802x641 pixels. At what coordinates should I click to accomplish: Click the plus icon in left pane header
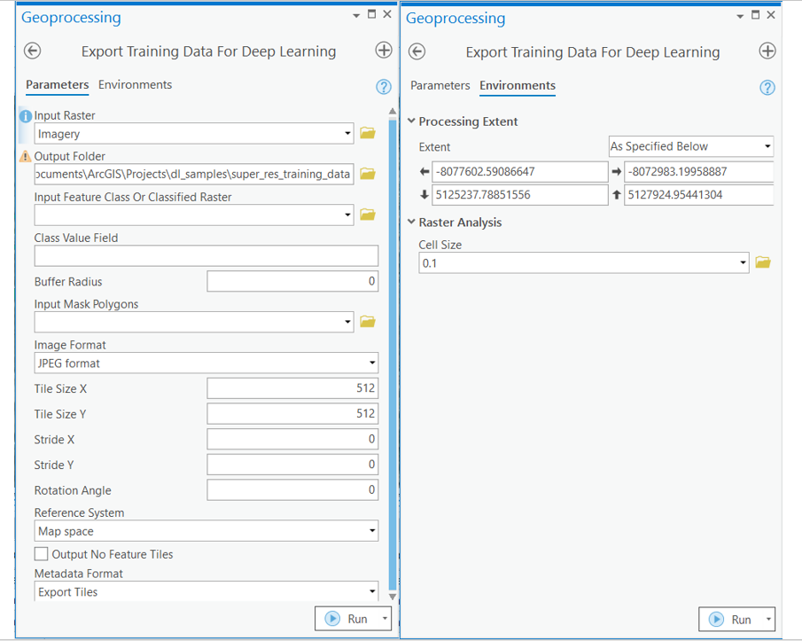(x=384, y=51)
